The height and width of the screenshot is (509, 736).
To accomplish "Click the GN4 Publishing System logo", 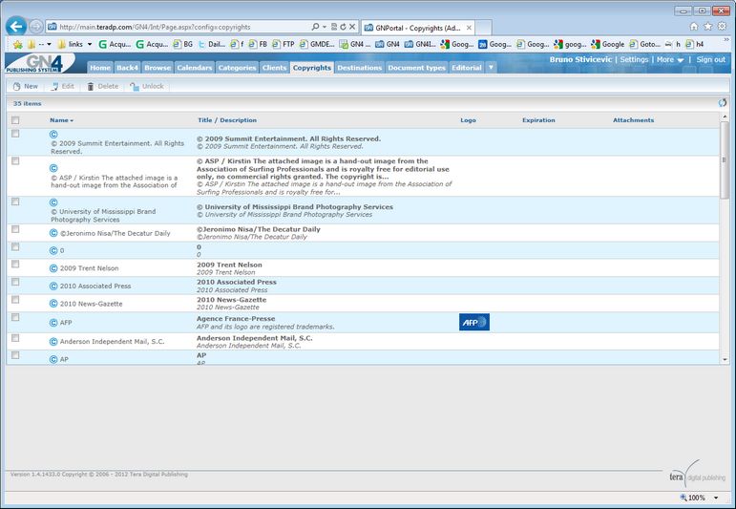I will 42,63.
